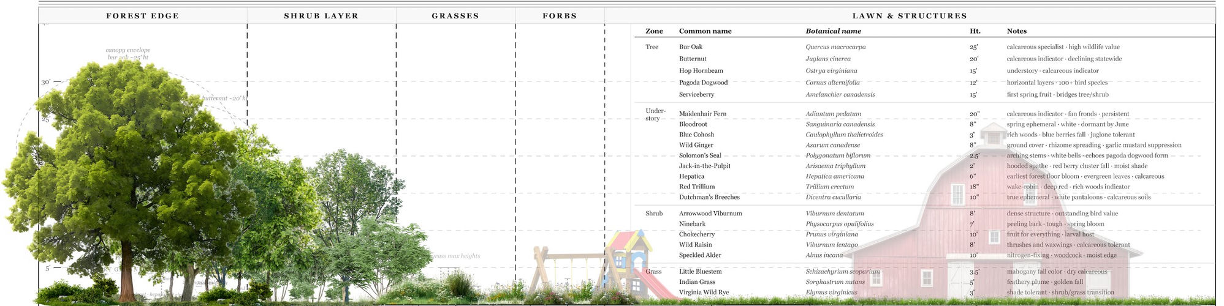Select the FOREST EDGE section heading
Image resolution: width=1224 pixels, height=306 pixels.
coord(142,16)
